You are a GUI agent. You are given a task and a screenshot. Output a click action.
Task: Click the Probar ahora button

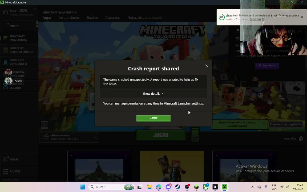(267, 65)
